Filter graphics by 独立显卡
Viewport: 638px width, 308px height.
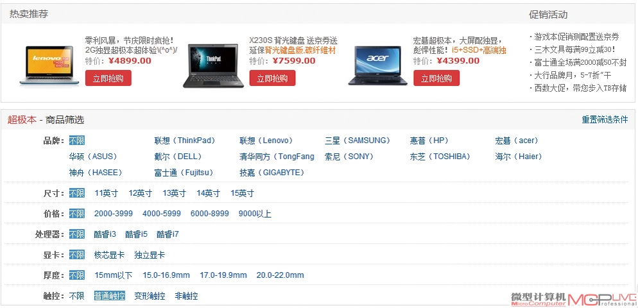(150, 255)
